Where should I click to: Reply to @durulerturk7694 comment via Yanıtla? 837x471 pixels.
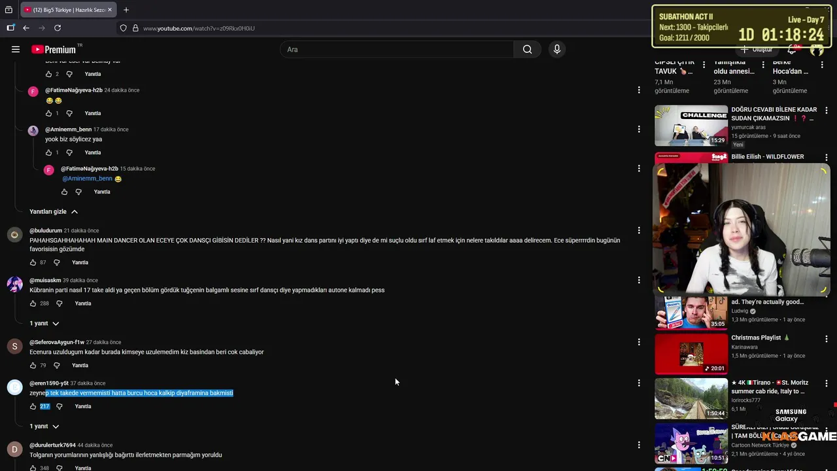click(x=83, y=468)
